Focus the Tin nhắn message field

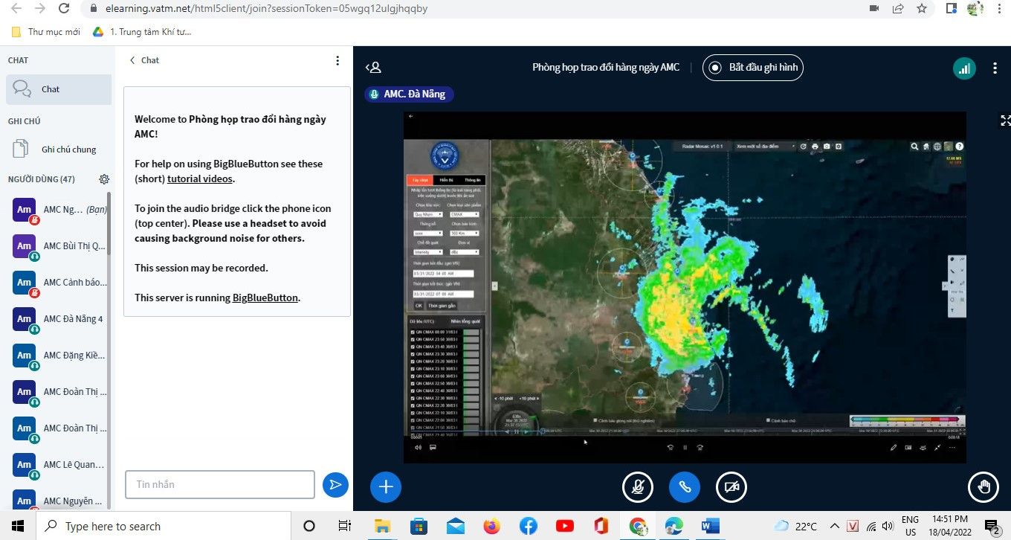pyautogui.click(x=220, y=485)
